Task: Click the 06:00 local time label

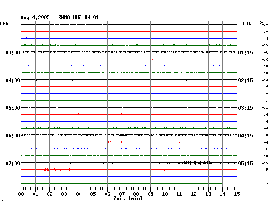Action: 13,136
